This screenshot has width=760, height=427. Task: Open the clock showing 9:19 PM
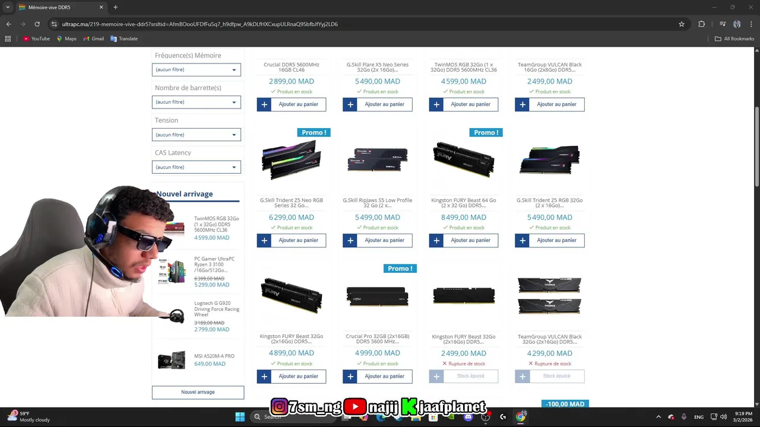(x=743, y=417)
